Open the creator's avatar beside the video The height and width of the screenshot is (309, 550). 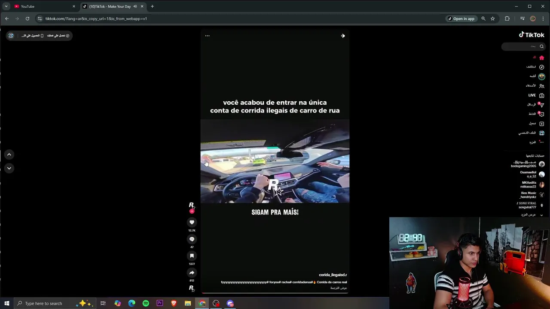[192, 205]
